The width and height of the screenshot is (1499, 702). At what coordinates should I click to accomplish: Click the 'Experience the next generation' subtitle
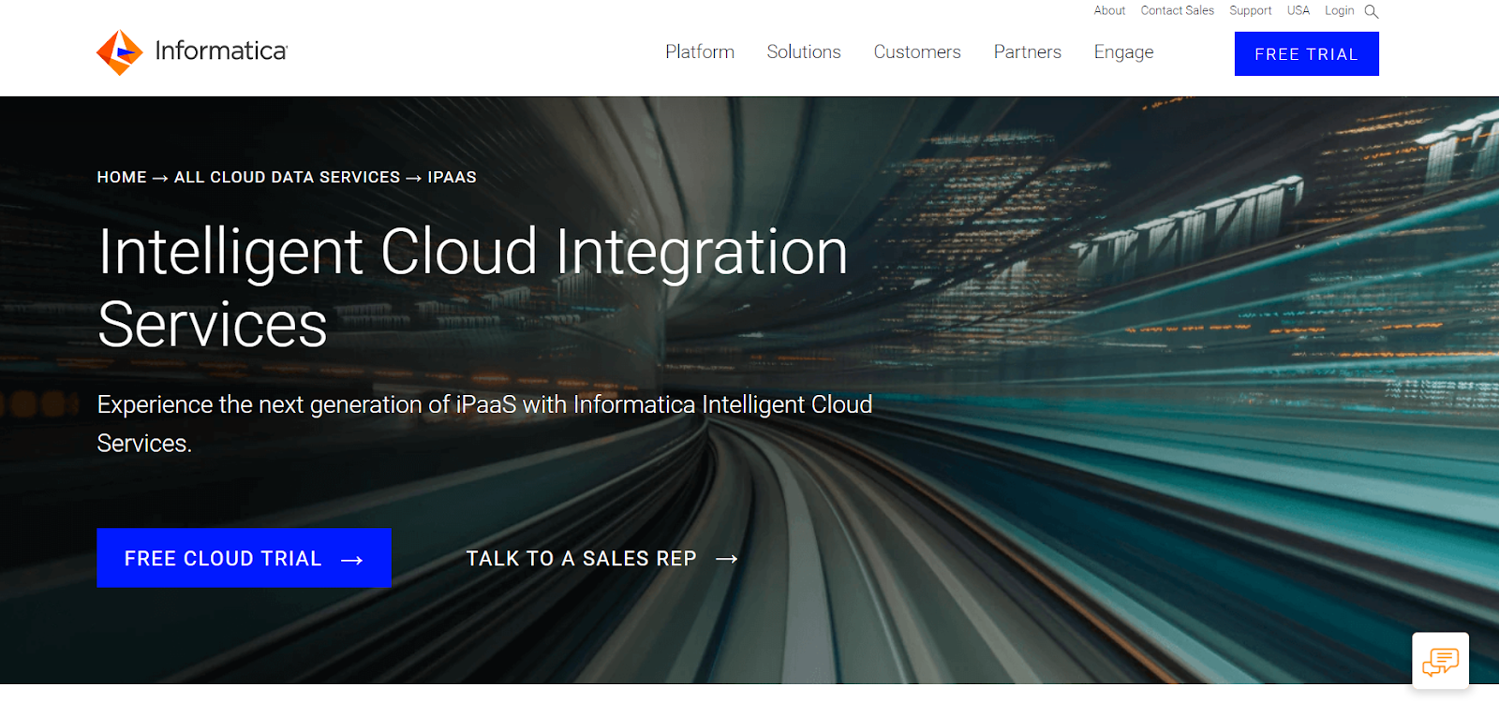click(484, 423)
